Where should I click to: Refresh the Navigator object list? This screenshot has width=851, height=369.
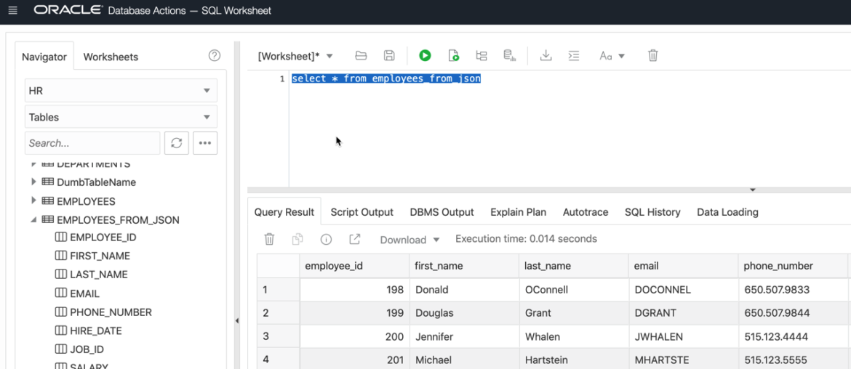pyautogui.click(x=176, y=143)
